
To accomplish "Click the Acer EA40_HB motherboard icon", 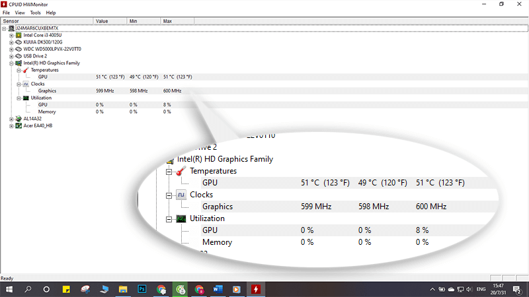I will (19, 125).
